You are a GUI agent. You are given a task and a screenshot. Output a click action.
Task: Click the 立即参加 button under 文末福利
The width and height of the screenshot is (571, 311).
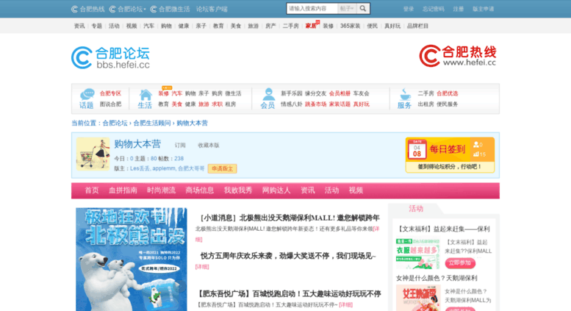[460, 263]
